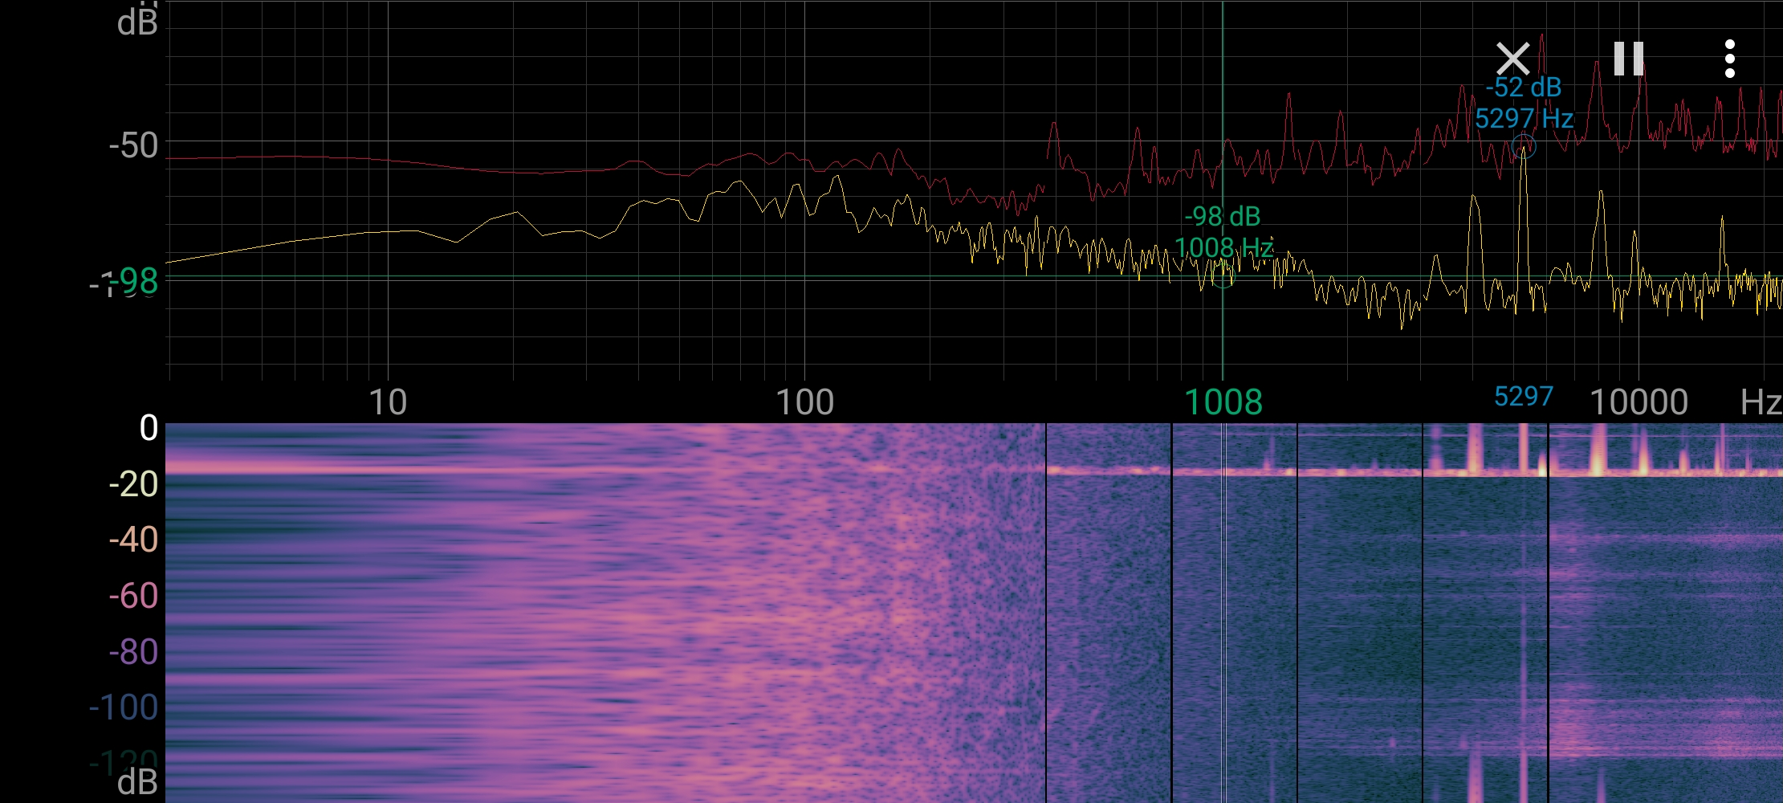The width and height of the screenshot is (1783, 803).
Task: Tap the 10000 label on the frequency axis
Action: coord(1638,401)
